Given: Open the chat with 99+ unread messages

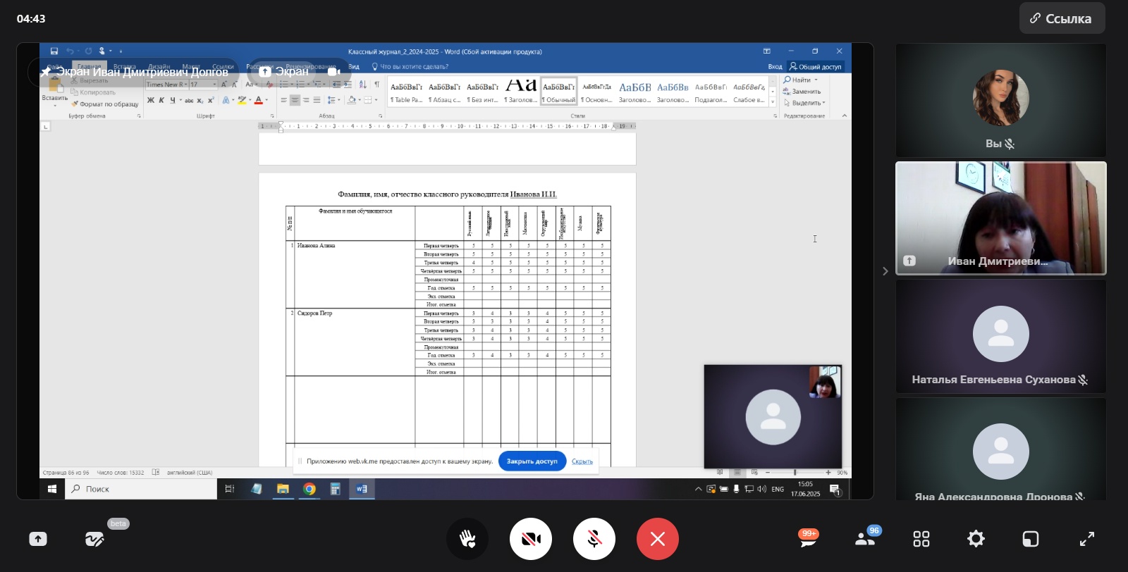Looking at the screenshot, I should pos(808,539).
